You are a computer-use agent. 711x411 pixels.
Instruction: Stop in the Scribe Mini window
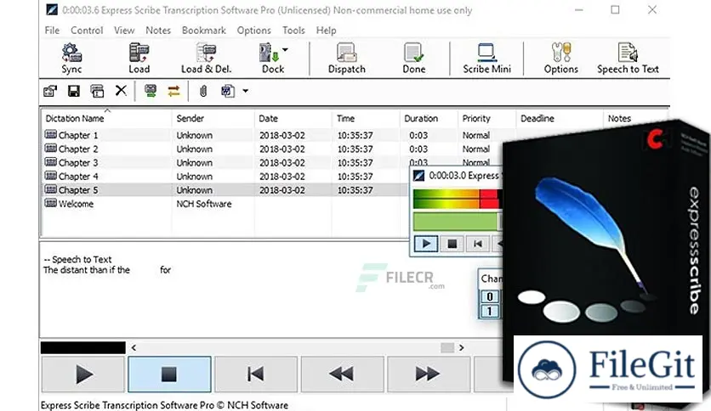[x=452, y=244]
